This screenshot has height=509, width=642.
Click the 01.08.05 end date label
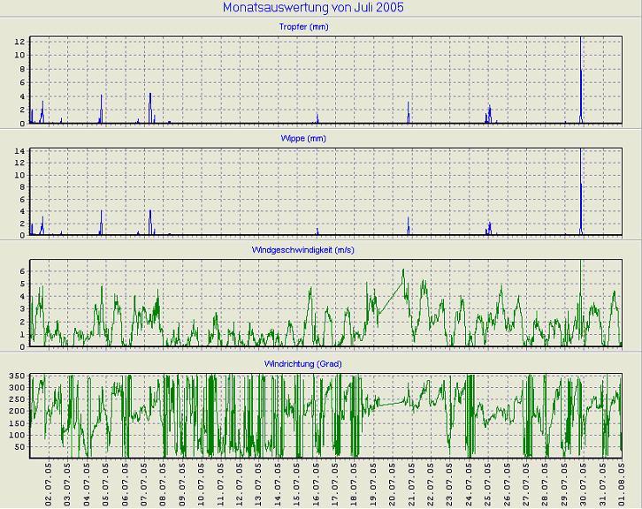click(x=622, y=483)
